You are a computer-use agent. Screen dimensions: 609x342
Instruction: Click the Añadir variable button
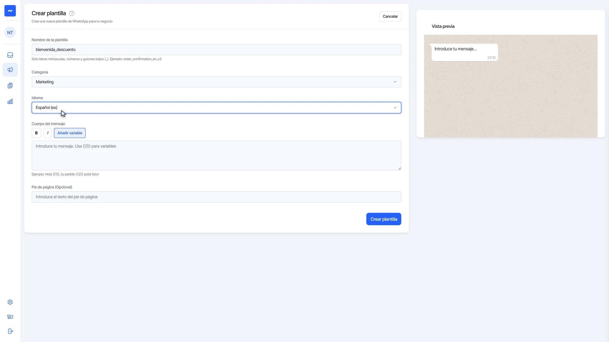point(70,133)
